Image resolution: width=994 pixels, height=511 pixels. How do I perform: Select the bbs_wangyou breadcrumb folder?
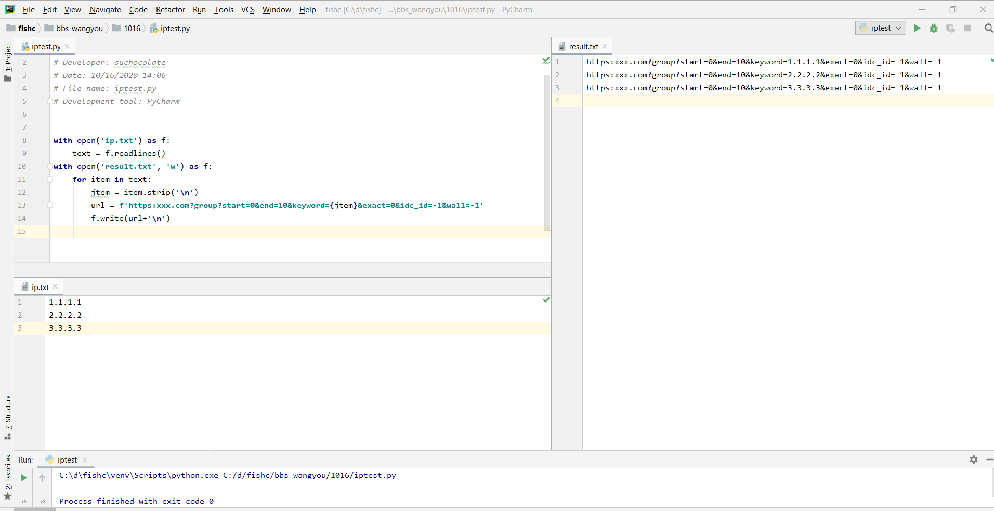(74, 28)
